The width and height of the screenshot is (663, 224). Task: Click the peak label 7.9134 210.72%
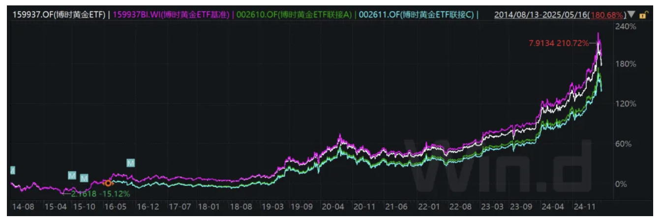click(558, 43)
